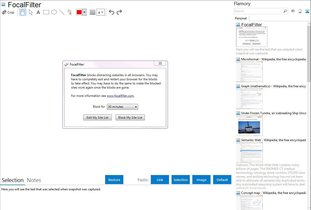
Task: Open the Under Frozen Tundra ship thumbnail
Action: coord(249,126)
